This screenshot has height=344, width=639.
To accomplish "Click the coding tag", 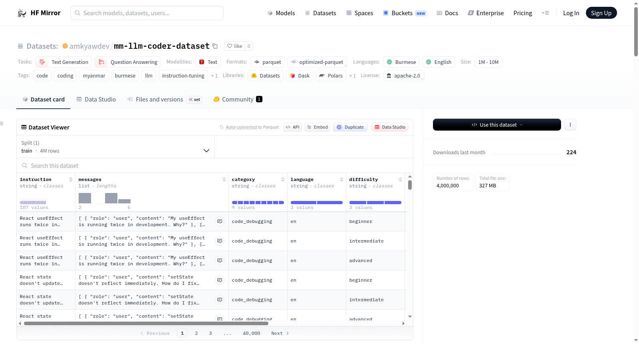I will pyautogui.click(x=65, y=76).
